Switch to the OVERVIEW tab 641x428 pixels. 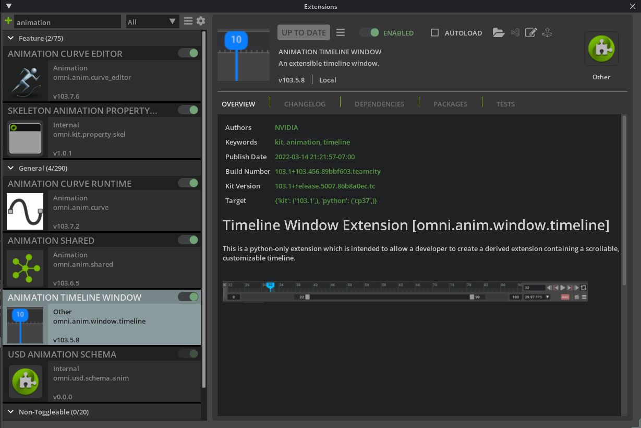238,104
